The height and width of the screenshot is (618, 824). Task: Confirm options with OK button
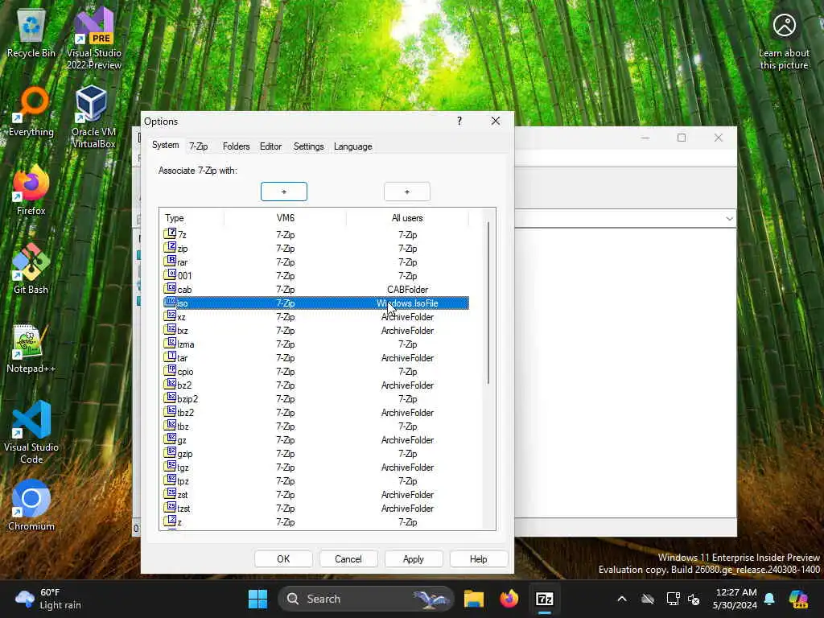283,558
